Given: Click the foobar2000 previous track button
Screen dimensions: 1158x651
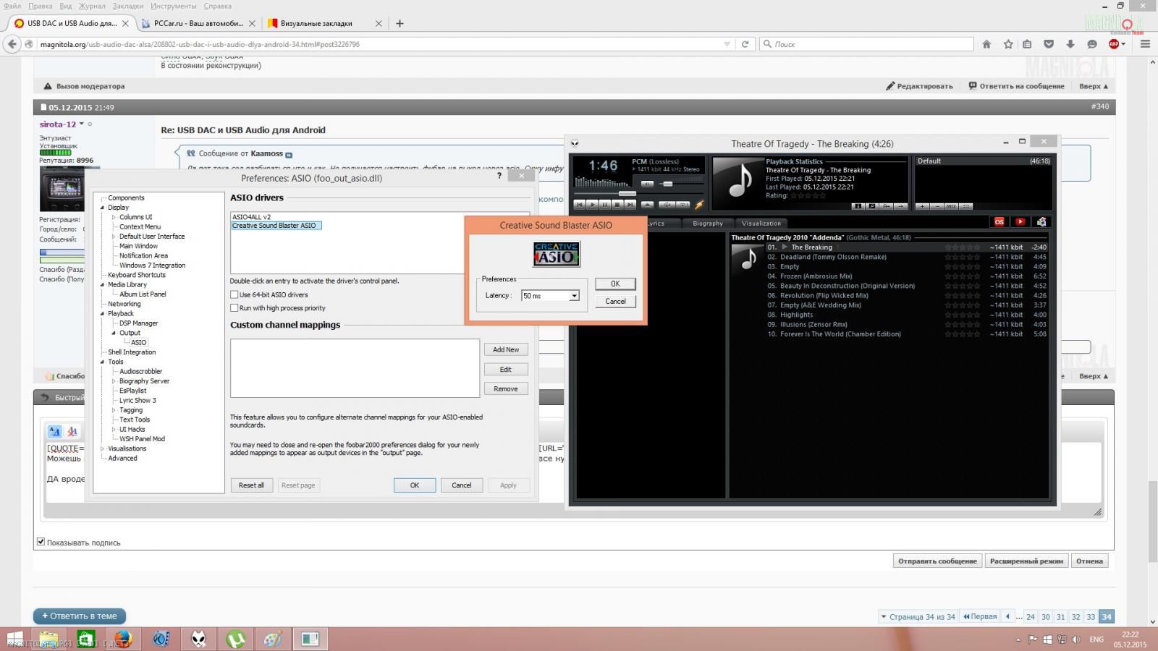Looking at the screenshot, I should coord(580,205).
